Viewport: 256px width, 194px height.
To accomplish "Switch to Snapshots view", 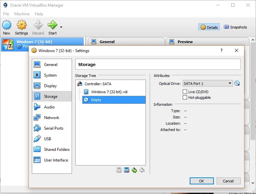I will (x=235, y=27).
